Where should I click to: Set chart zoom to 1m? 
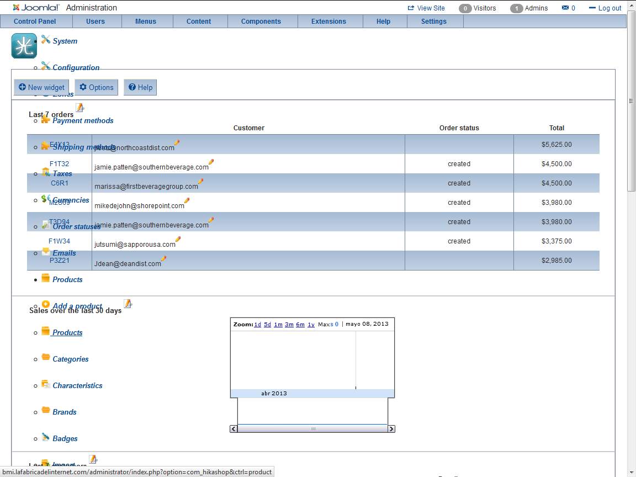tap(278, 325)
